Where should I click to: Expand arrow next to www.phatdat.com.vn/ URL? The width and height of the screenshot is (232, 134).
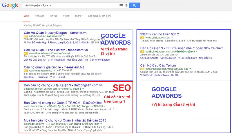tap(172, 38)
